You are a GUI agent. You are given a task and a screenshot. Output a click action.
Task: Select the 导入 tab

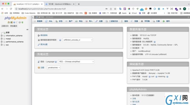pos(89,21)
